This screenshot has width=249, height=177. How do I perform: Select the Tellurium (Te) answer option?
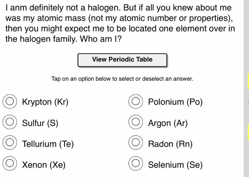(10, 143)
